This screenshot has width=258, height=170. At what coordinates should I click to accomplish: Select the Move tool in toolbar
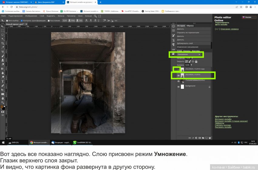3,26
